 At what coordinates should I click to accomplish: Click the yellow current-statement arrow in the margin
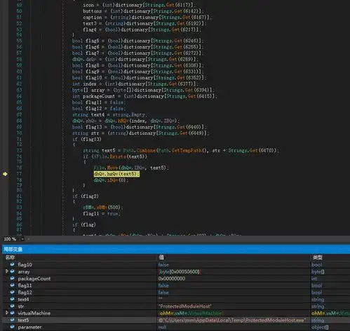pos(5,174)
